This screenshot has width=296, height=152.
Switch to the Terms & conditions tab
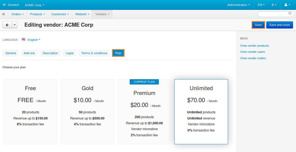(x=94, y=53)
